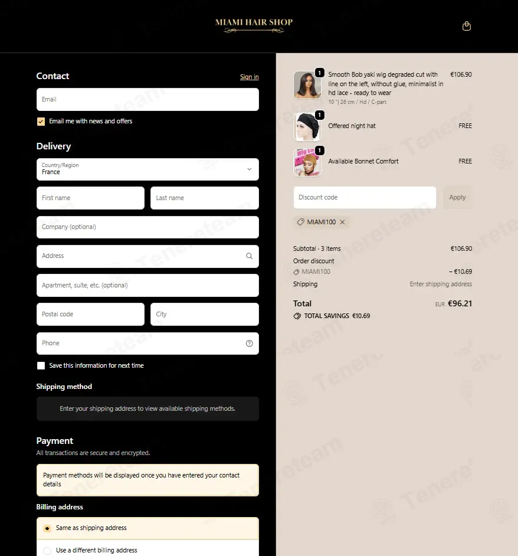Focus the Phone input field
This screenshot has width=518, height=556.
point(147,344)
